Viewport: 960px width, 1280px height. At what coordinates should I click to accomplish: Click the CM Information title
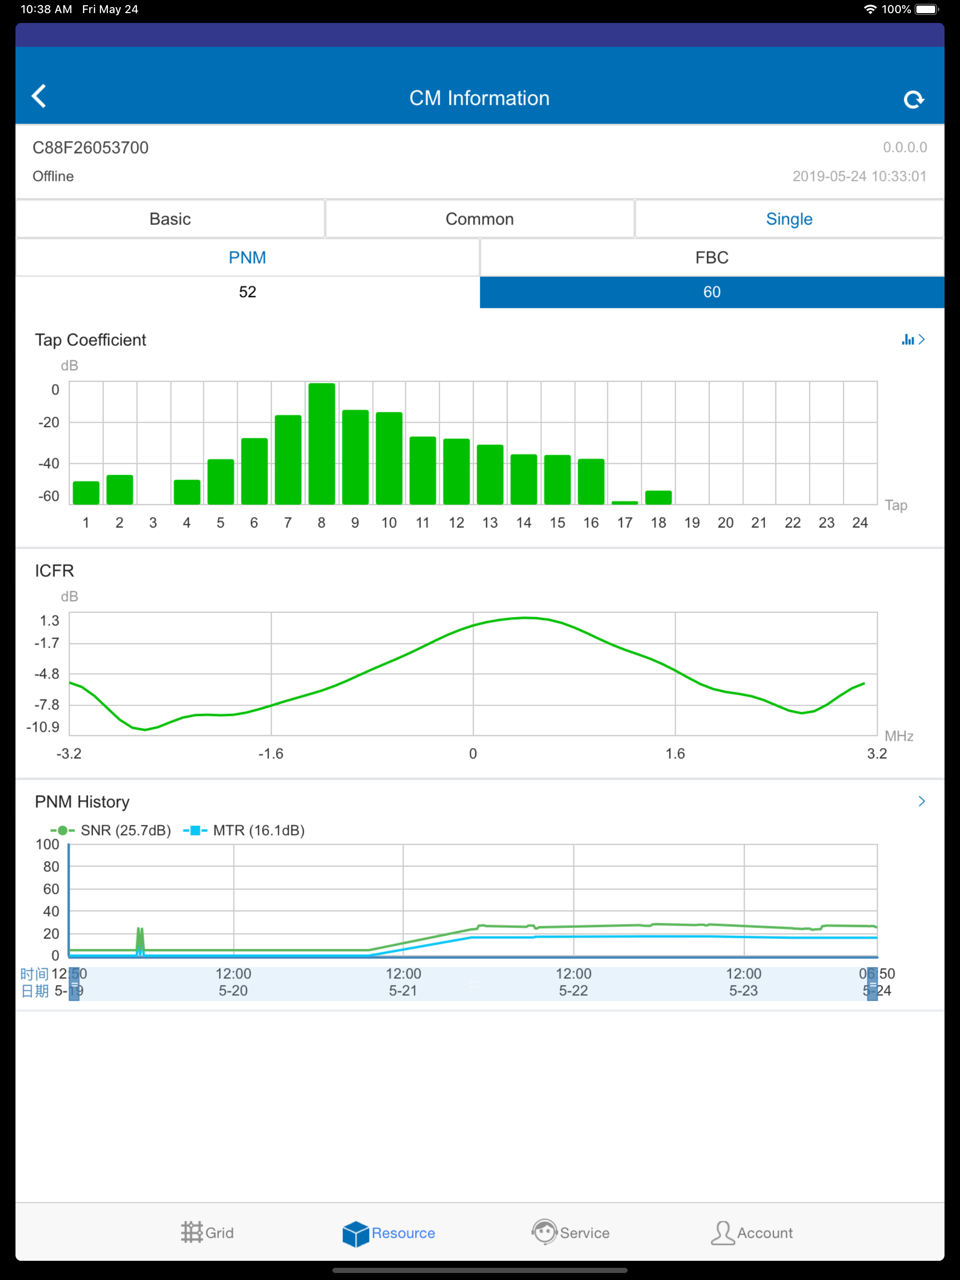[480, 98]
